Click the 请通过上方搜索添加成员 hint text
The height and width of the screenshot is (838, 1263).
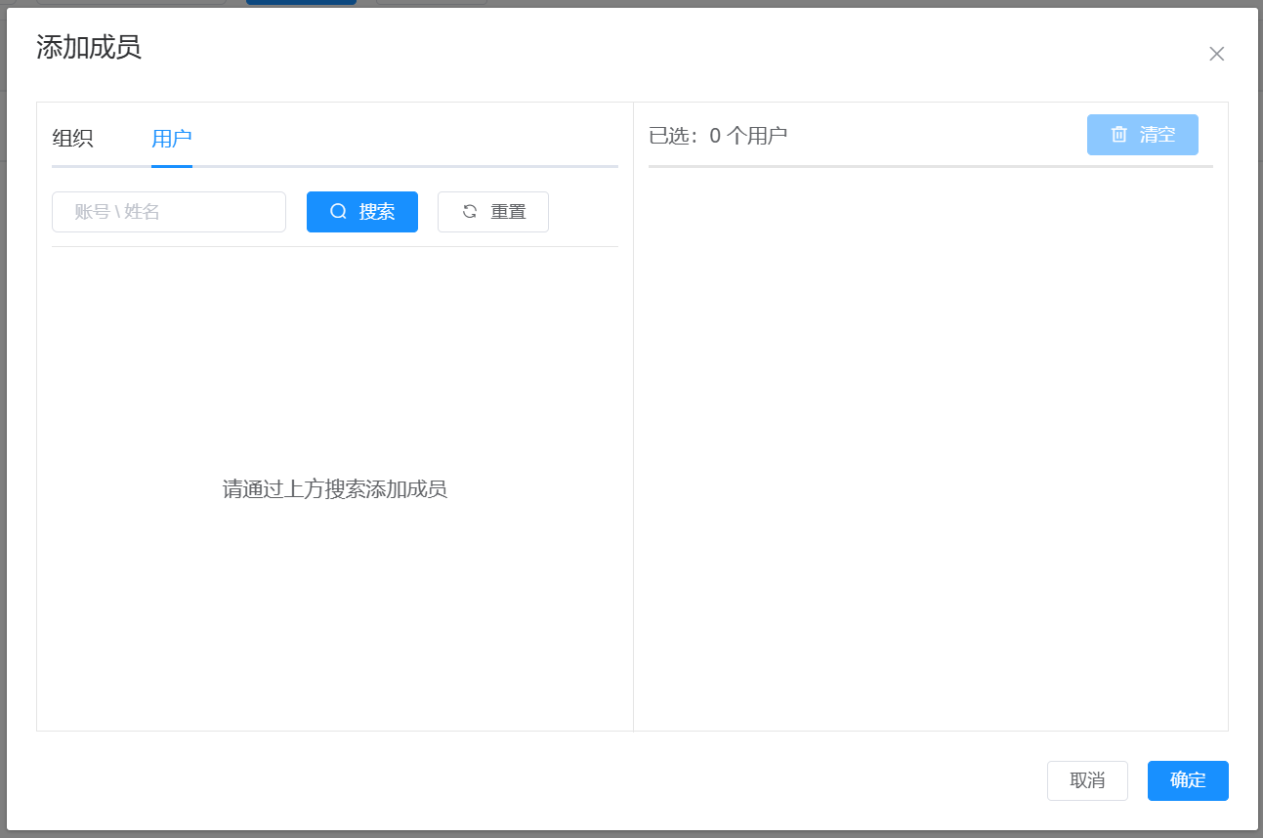click(334, 489)
